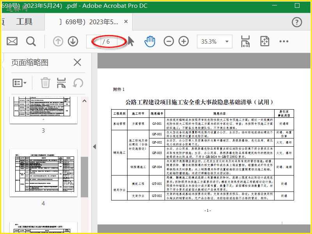The height and width of the screenshot is (234, 312).
Task: Click the 页面缩略图 panel title
Action: pyautogui.click(x=30, y=62)
